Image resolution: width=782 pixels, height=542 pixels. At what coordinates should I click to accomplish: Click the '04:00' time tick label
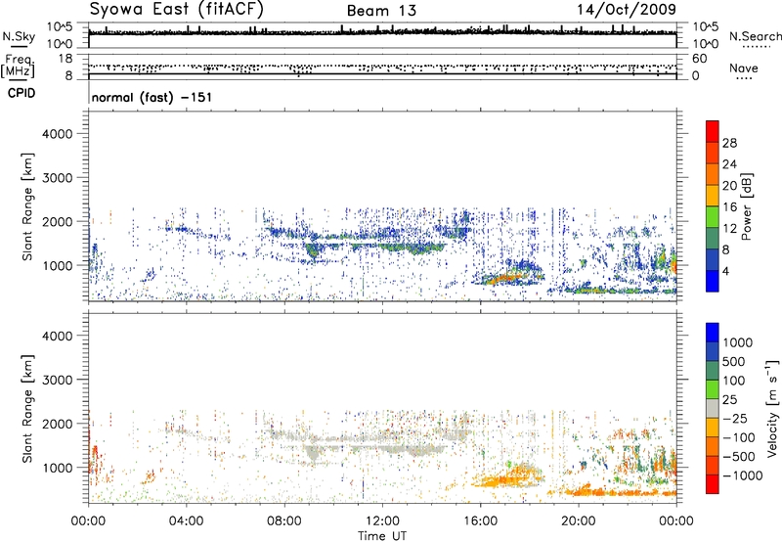tap(186, 521)
